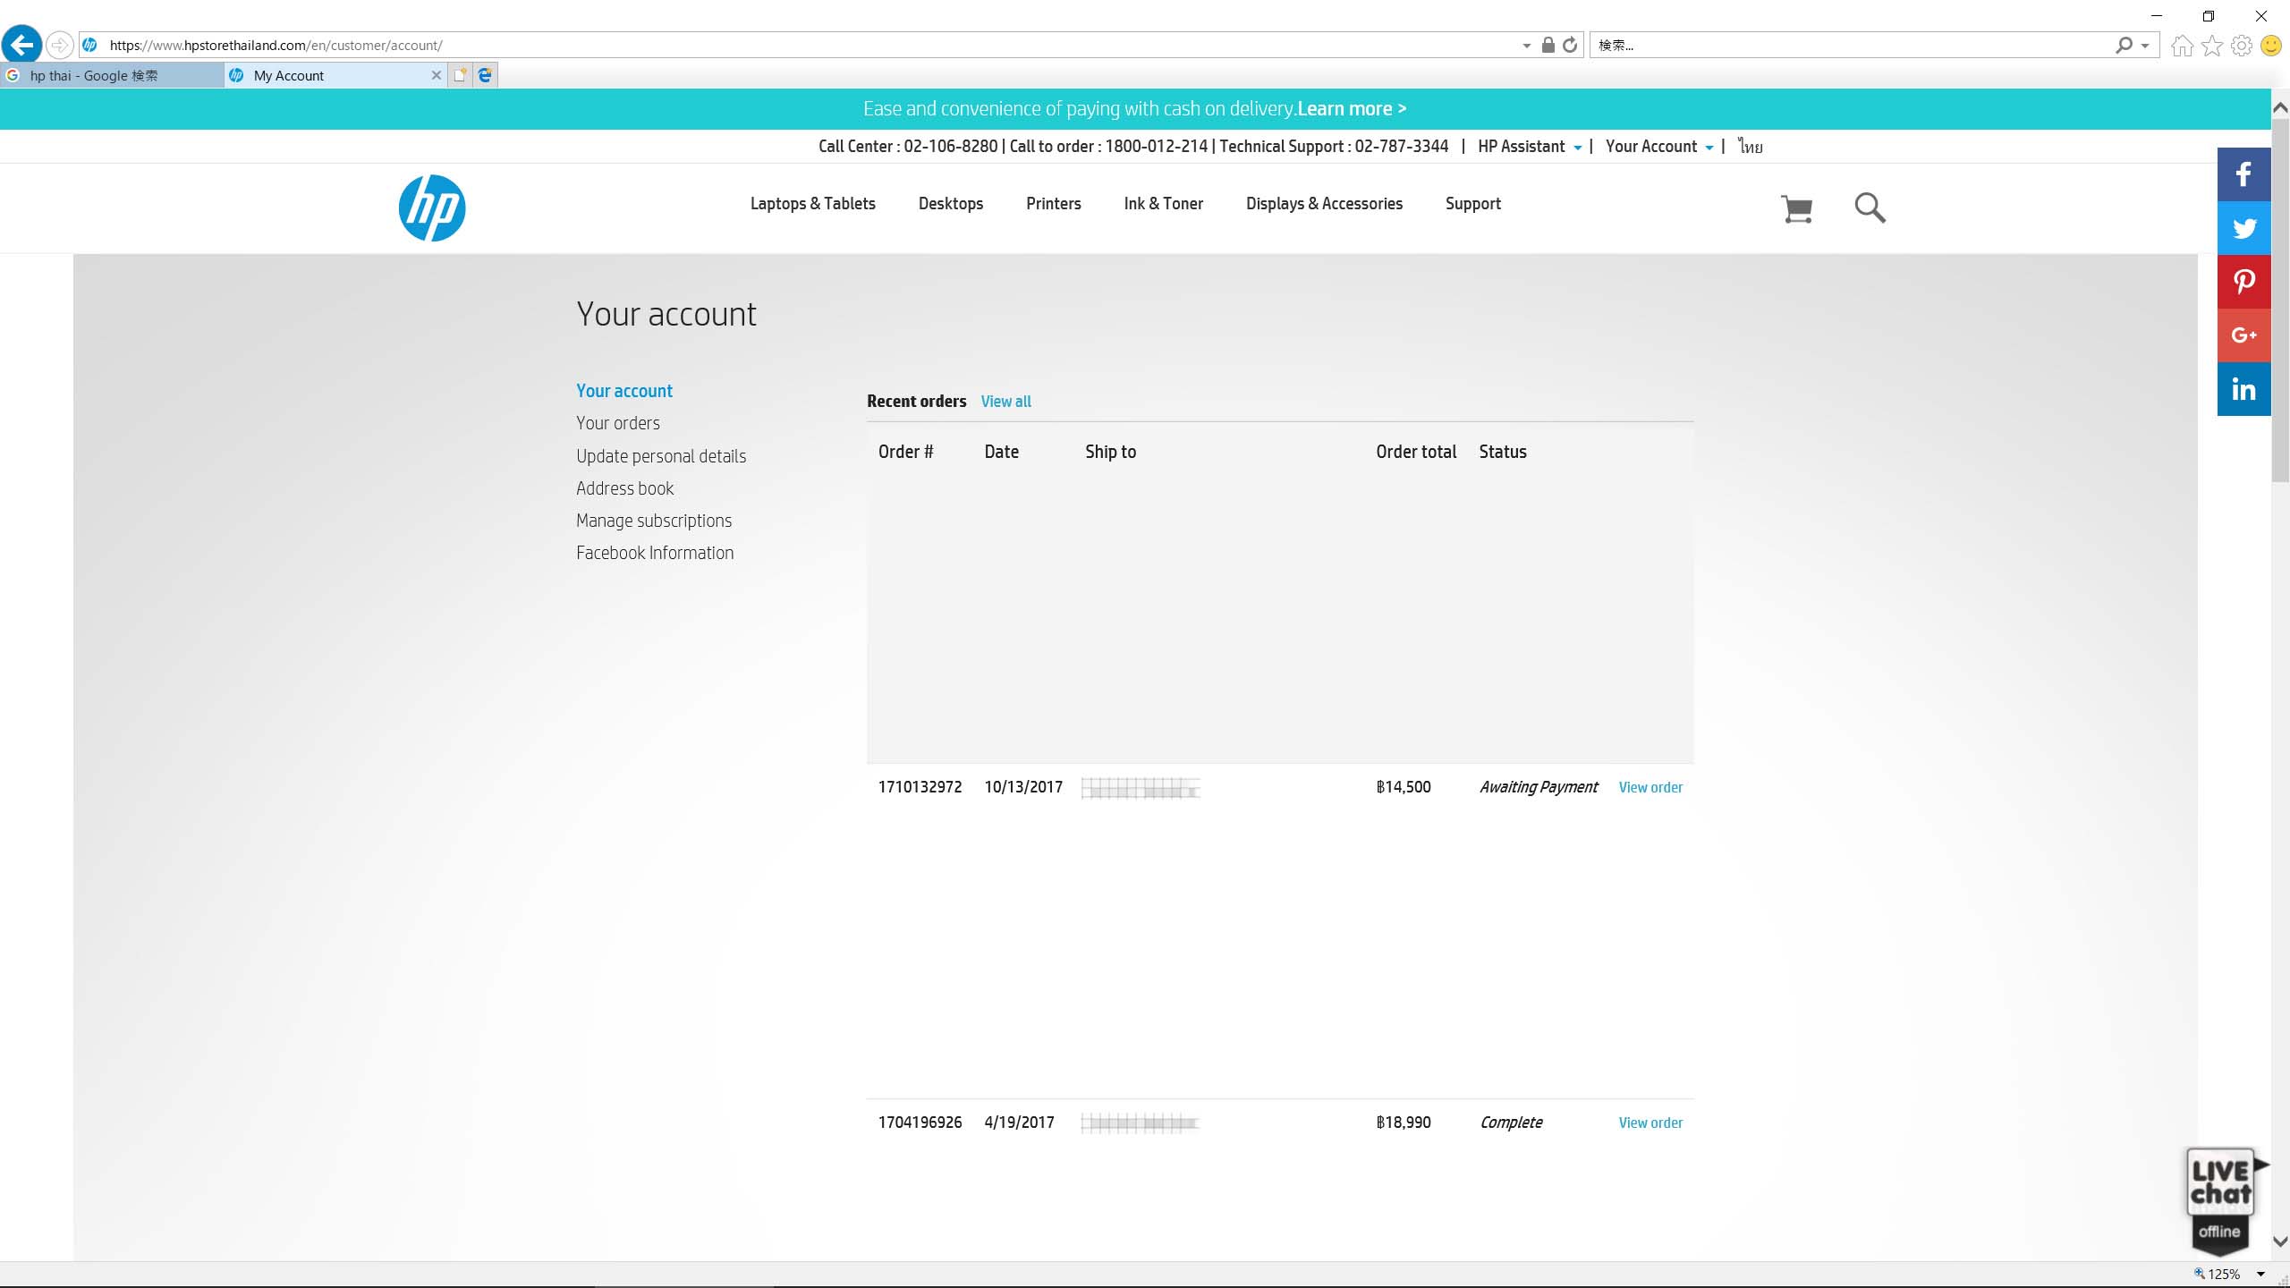Click order number 1710132972
2290x1288 pixels.
pyautogui.click(x=920, y=787)
